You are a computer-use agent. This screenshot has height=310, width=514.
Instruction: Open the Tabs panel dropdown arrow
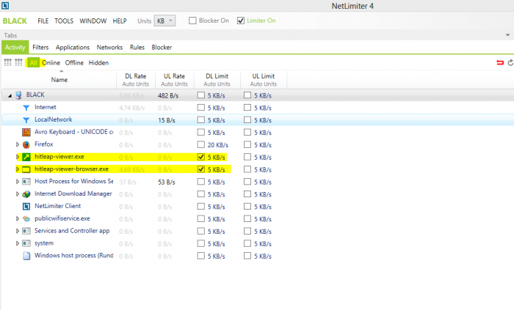click(507, 35)
